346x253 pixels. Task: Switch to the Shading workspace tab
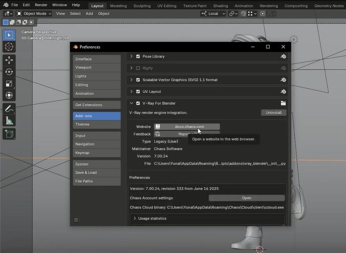tap(221, 6)
